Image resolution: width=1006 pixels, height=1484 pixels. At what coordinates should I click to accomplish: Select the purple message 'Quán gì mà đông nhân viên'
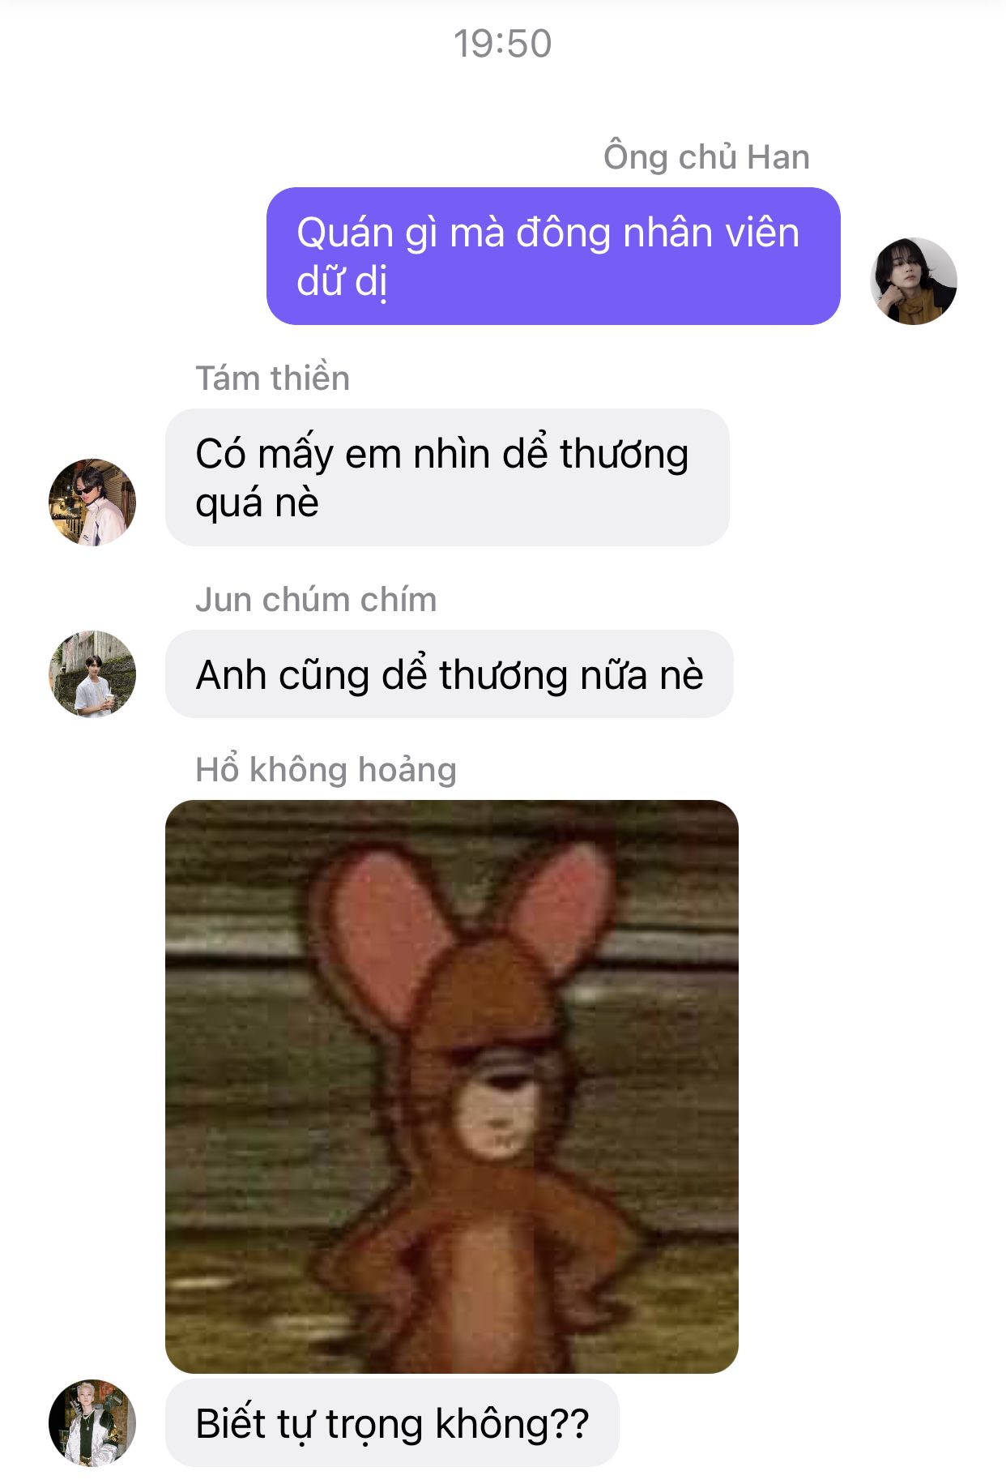tap(553, 256)
